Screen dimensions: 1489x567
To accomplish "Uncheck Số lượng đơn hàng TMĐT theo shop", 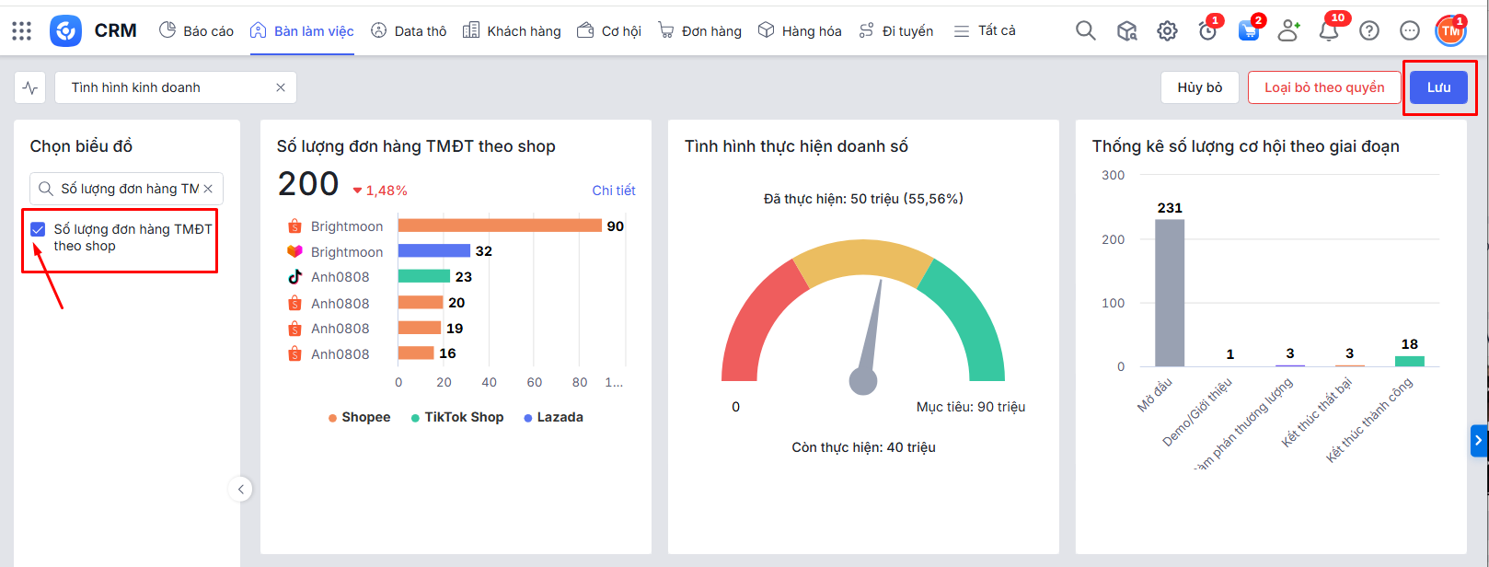I will click(38, 229).
